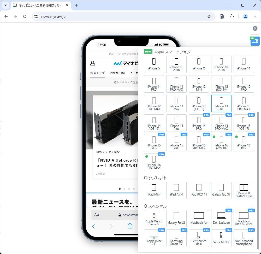Choose the iPad Mini tablet
Image resolution: width=261 pixels, height=254 pixels.
pyautogui.click(x=154, y=190)
